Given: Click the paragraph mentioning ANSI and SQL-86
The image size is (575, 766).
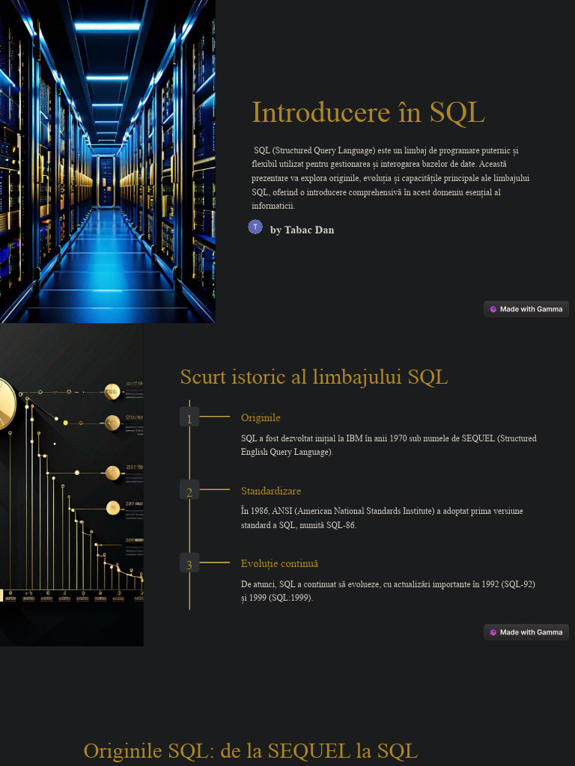Looking at the screenshot, I should pyautogui.click(x=382, y=518).
